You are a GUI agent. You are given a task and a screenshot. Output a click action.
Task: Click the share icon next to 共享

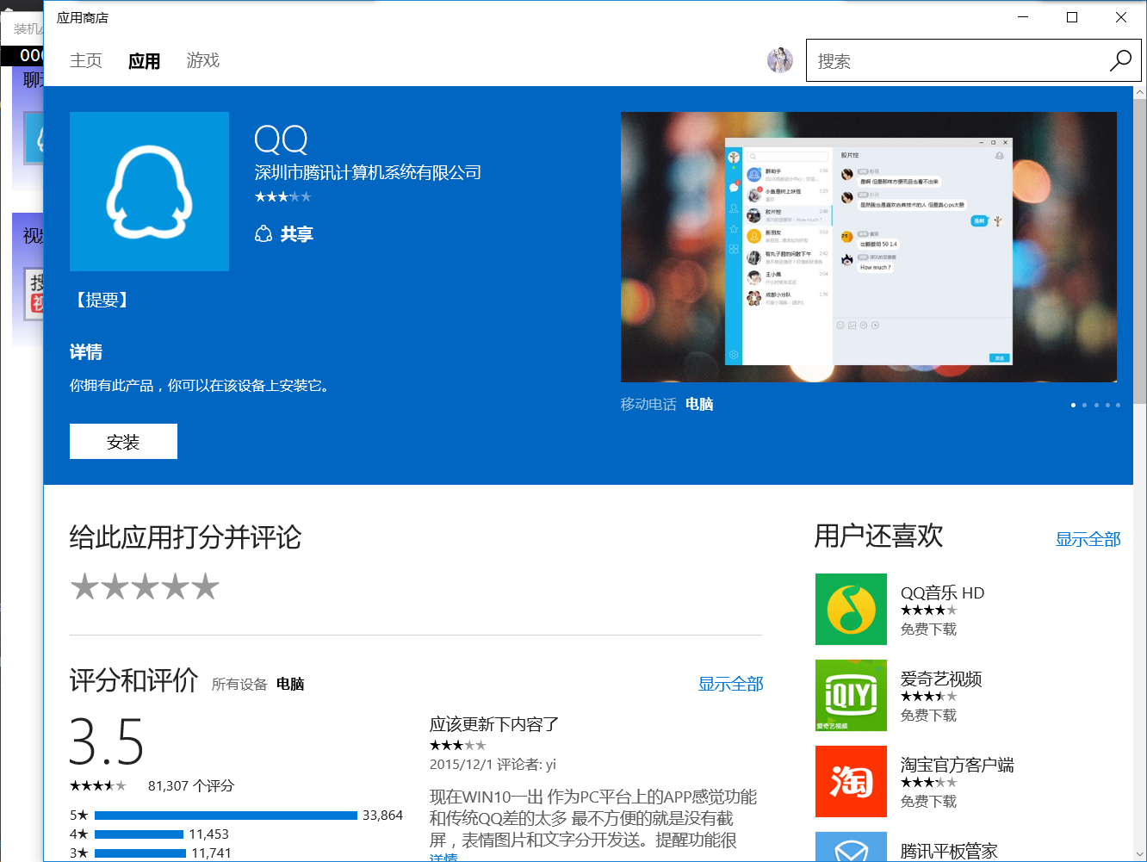coord(263,234)
